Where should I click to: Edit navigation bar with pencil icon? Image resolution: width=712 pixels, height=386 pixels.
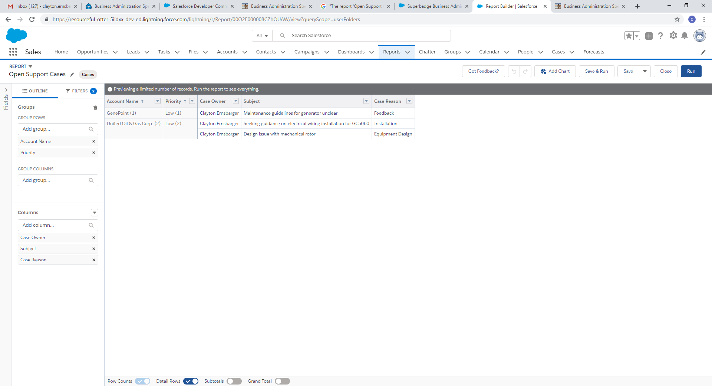coord(703,52)
